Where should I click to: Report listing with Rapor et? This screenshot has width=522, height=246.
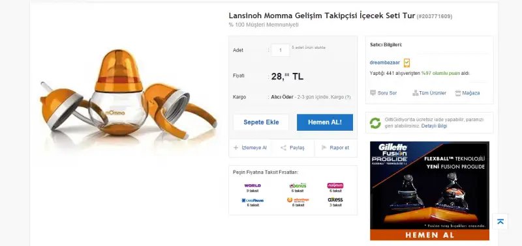click(335, 148)
